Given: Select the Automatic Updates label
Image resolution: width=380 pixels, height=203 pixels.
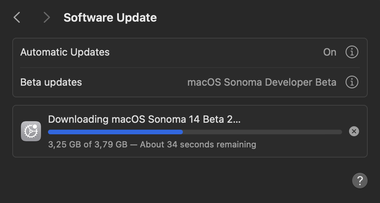Looking at the screenshot, I should pyautogui.click(x=65, y=52).
